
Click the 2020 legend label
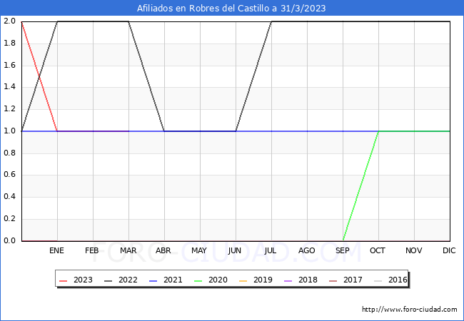(x=218, y=280)
